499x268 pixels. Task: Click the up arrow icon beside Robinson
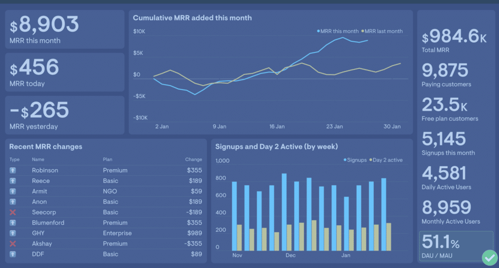pos(13,171)
